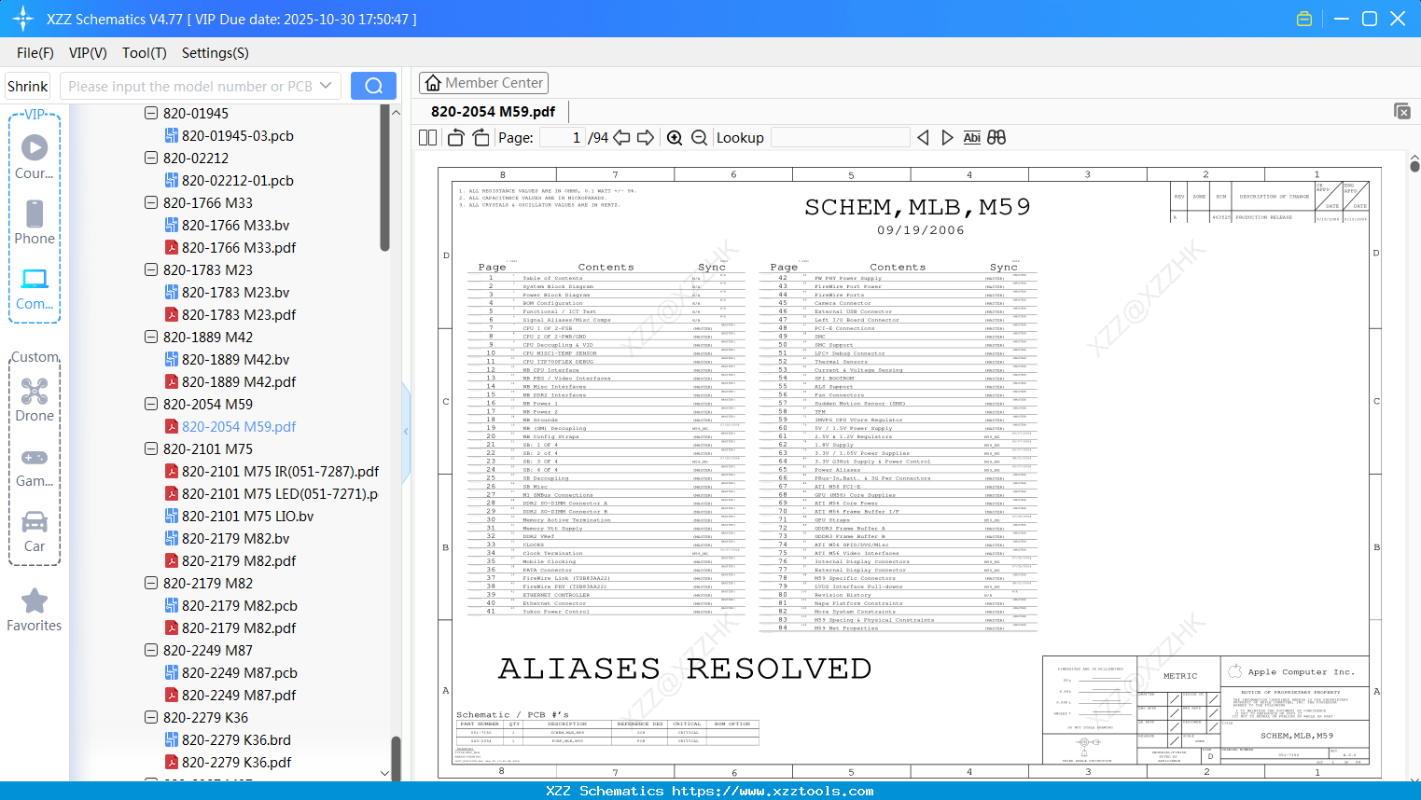Click the page number input box
The image size is (1421, 800).
tap(562, 138)
